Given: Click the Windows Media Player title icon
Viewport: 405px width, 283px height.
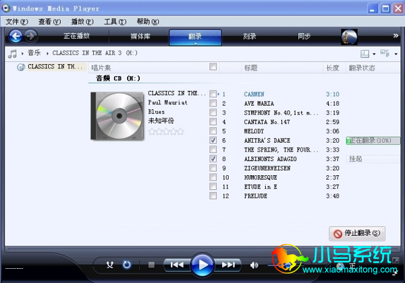Looking at the screenshot, I should [6, 8].
